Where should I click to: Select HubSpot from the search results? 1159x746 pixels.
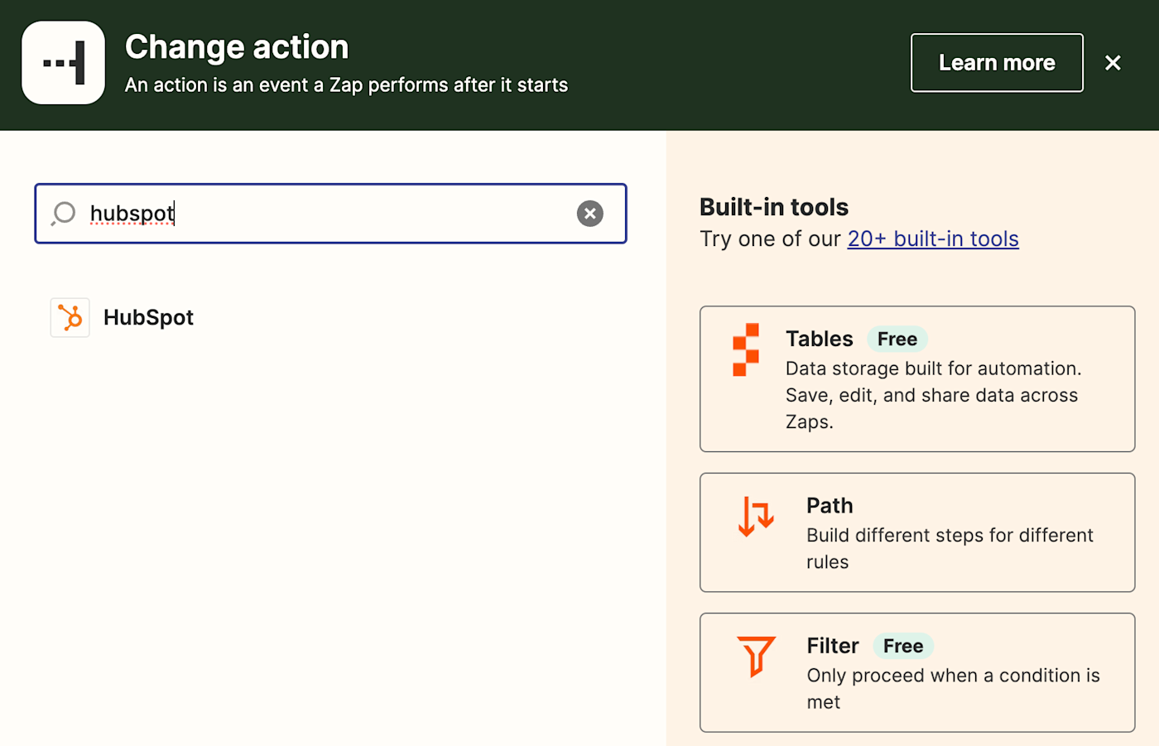pos(148,318)
